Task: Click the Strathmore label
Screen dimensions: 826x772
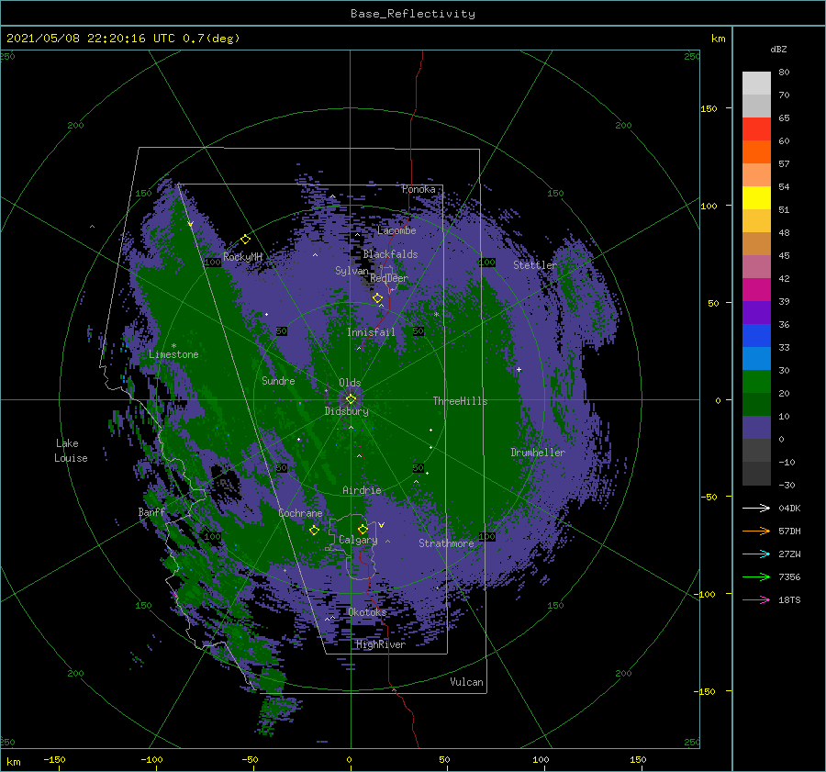Action: (x=446, y=543)
